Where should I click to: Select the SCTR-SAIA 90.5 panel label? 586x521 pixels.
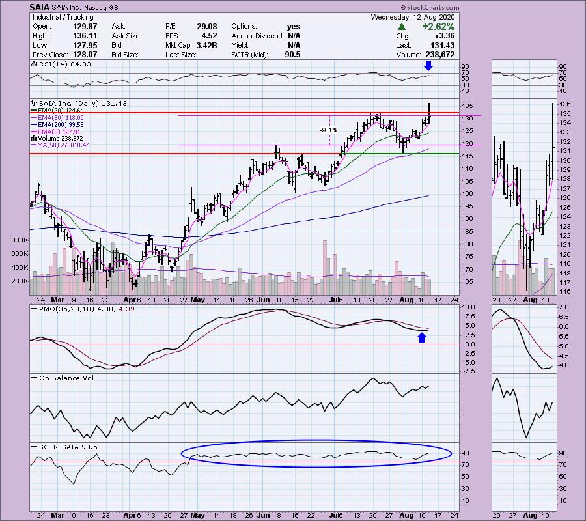tap(64, 447)
